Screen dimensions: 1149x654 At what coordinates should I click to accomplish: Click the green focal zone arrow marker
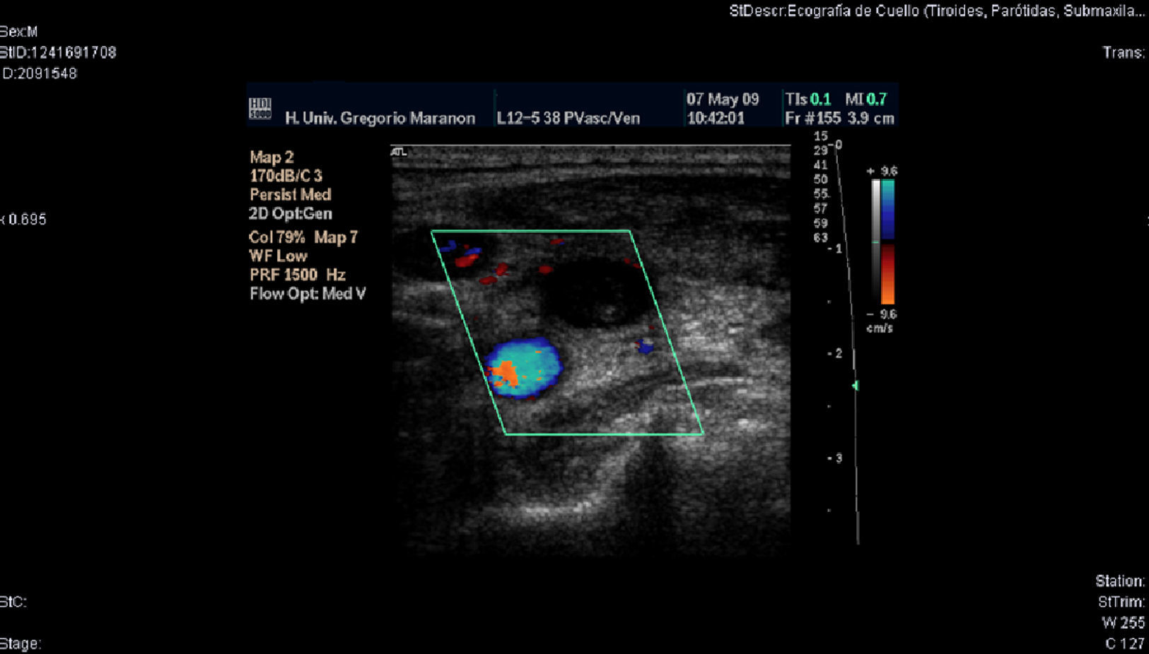pyautogui.click(x=856, y=386)
